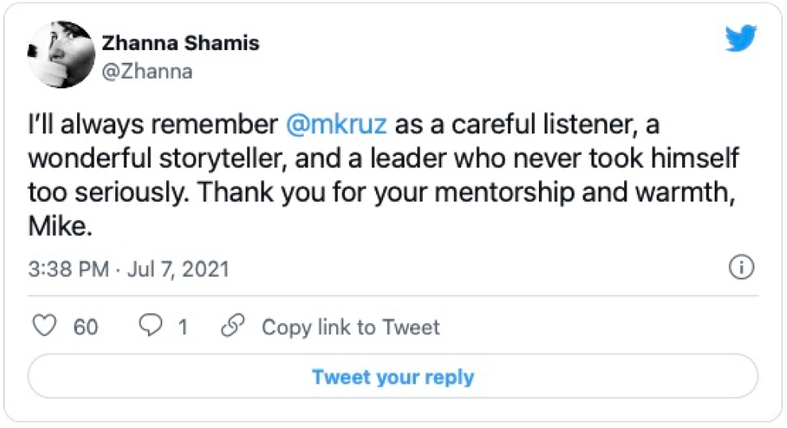Click the @Zhanna handle
Image resolution: width=787 pixels, height=428 pixels.
[x=147, y=71]
